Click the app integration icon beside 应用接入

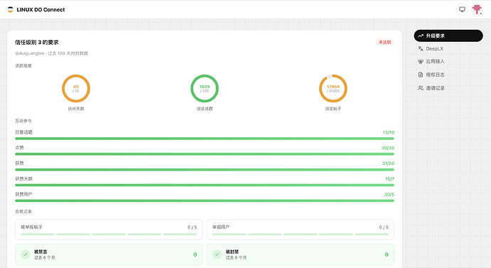tap(421, 62)
